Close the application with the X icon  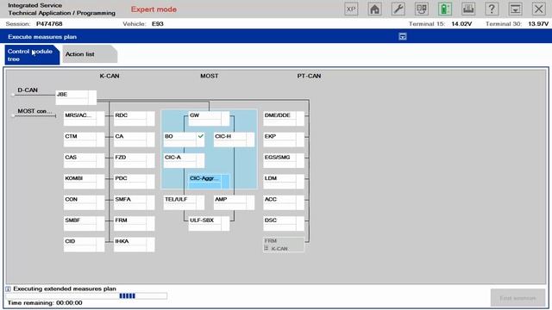coord(538,9)
